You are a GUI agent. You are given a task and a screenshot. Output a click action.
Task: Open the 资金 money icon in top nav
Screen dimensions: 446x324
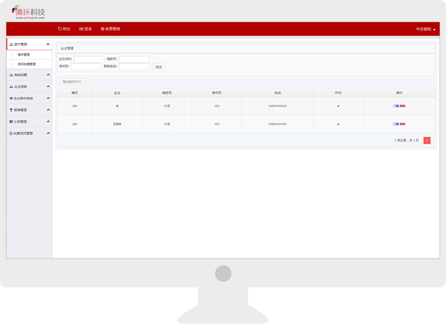pyautogui.click(x=81, y=29)
